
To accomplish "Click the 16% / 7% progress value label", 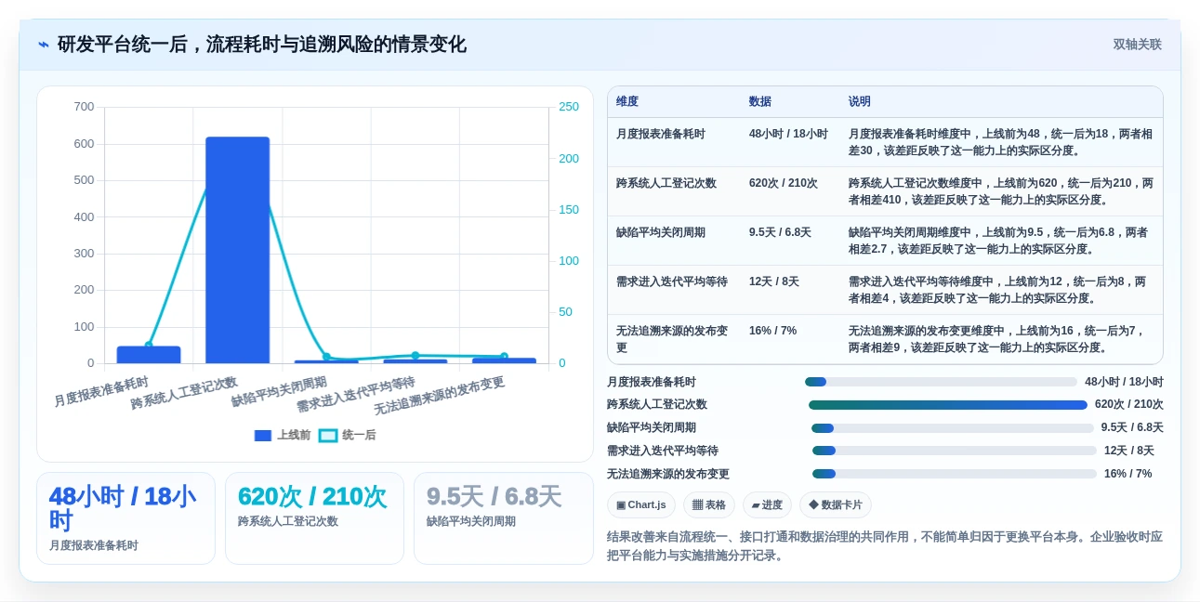I will [1127, 474].
